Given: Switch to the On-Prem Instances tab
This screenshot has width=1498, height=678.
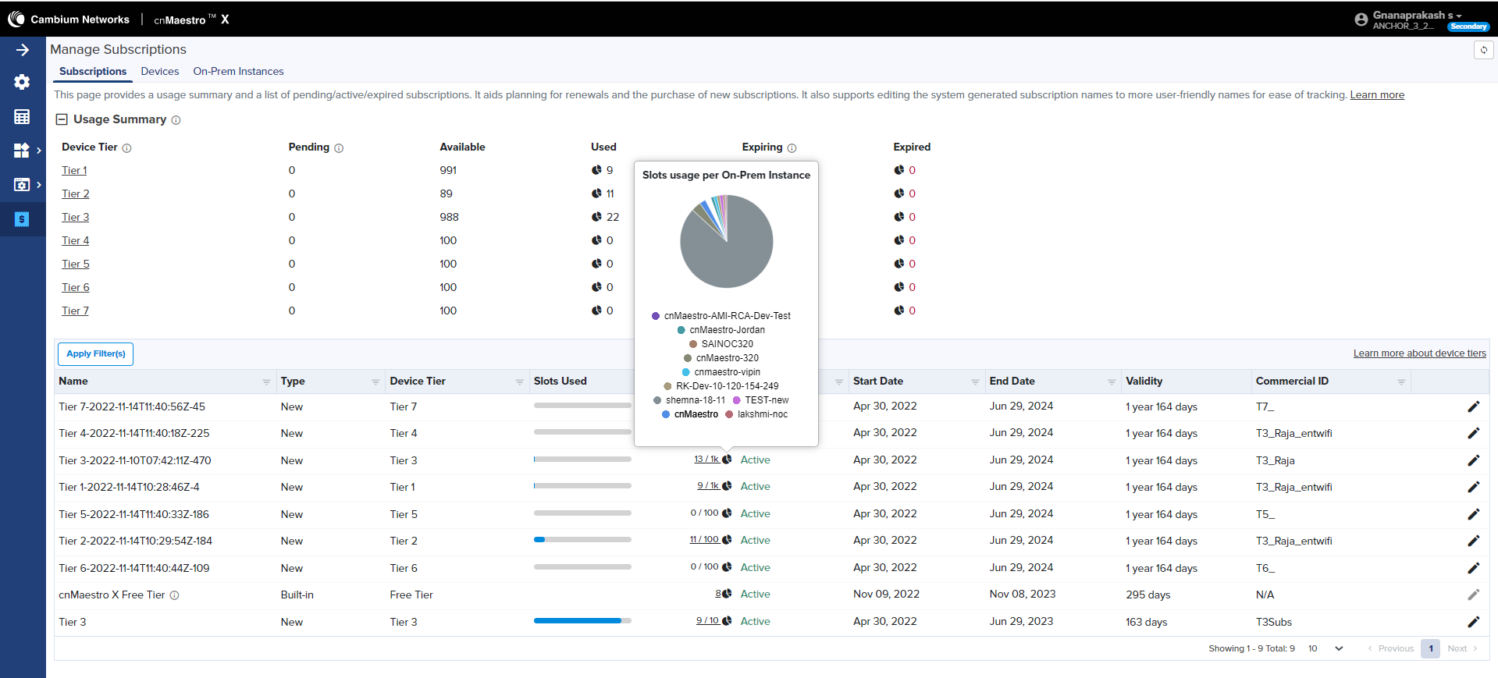Looking at the screenshot, I should [238, 71].
